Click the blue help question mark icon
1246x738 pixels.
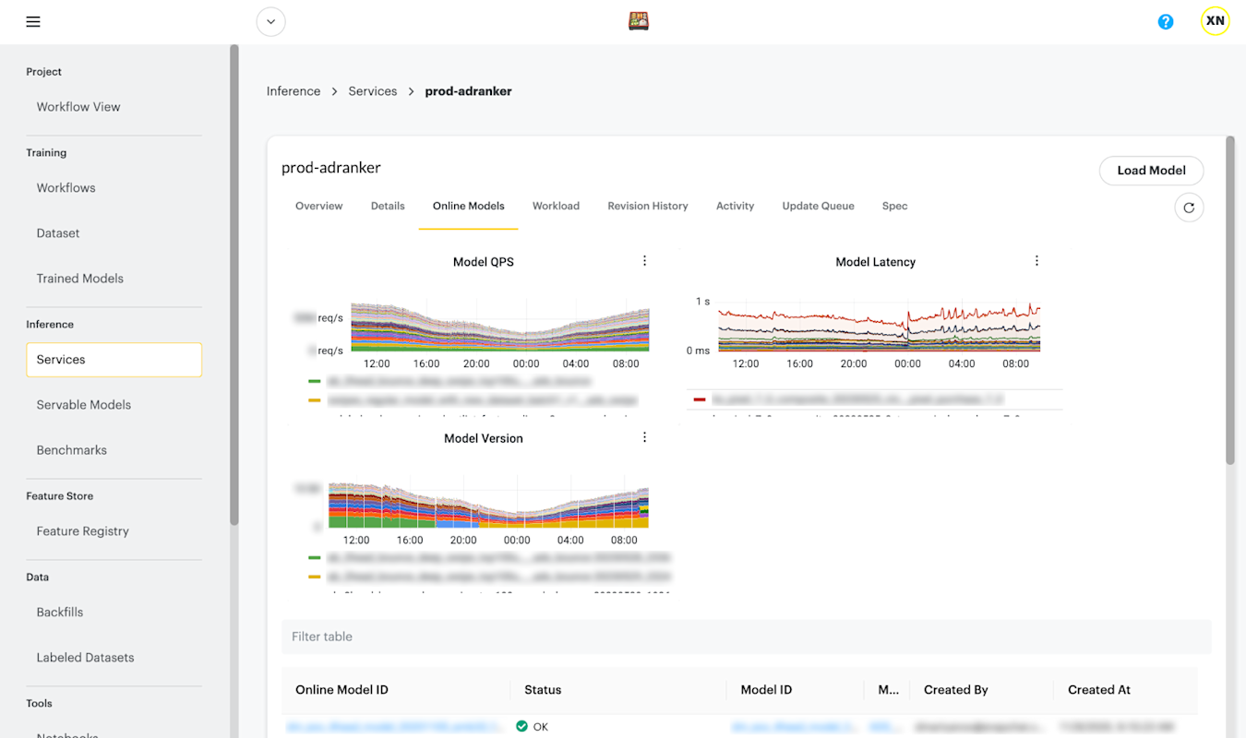(1166, 21)
